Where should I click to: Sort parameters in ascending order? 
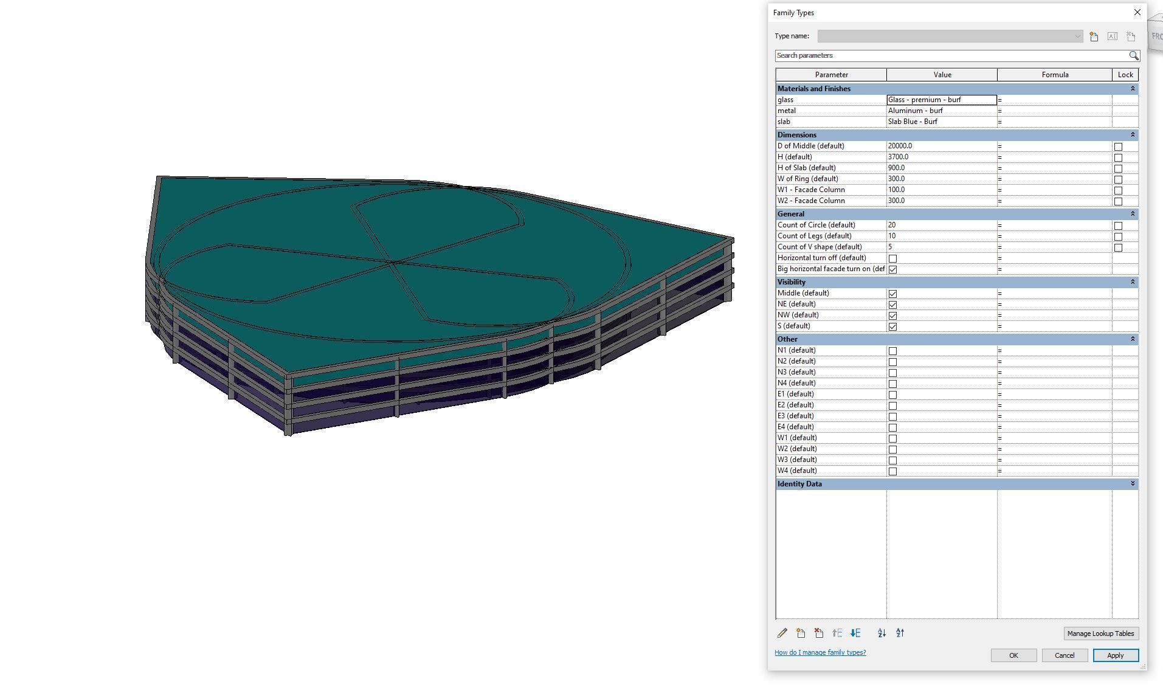(882, 633)
